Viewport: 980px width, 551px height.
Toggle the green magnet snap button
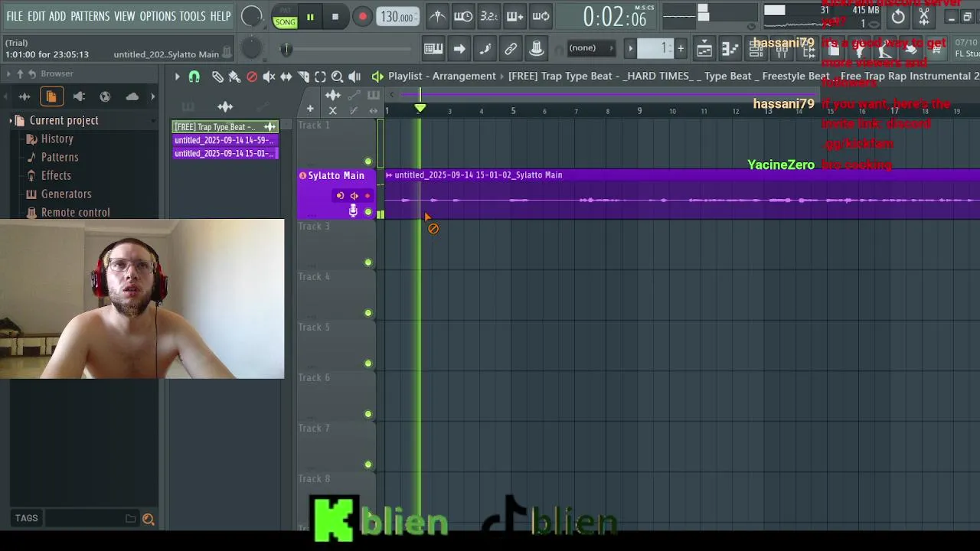click(194, 77)
